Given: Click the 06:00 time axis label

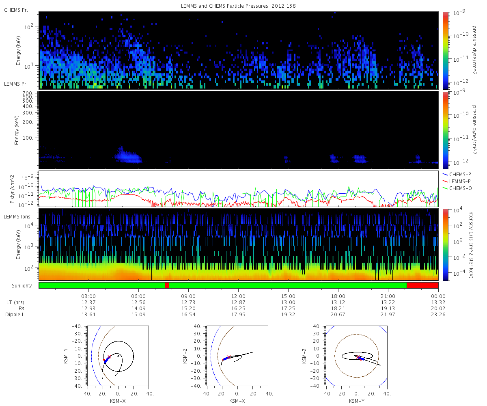Looking at the screenshot, I should click(139, 296).
